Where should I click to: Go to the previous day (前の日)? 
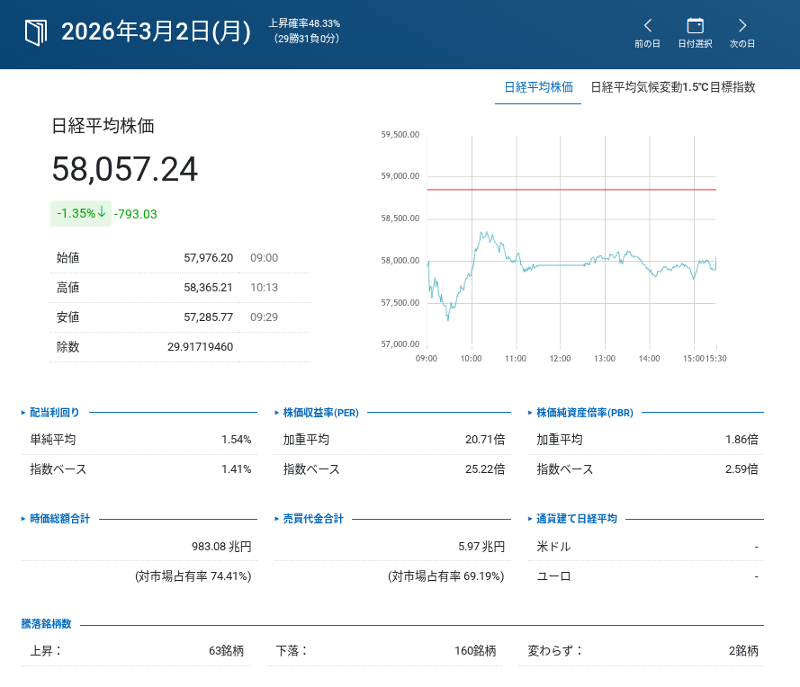tap(647, 32)
